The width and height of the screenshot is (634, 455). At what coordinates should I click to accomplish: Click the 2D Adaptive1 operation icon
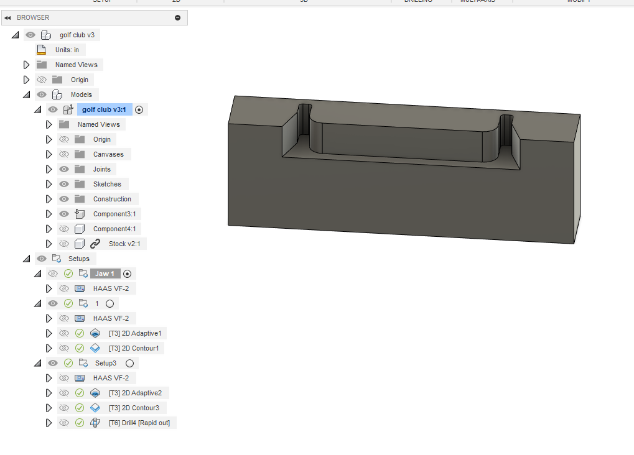point(95,333)
